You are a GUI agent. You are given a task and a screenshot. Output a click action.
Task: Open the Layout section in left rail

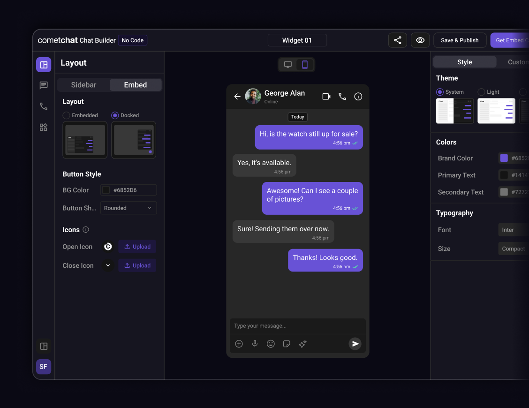tap(44, 65)
